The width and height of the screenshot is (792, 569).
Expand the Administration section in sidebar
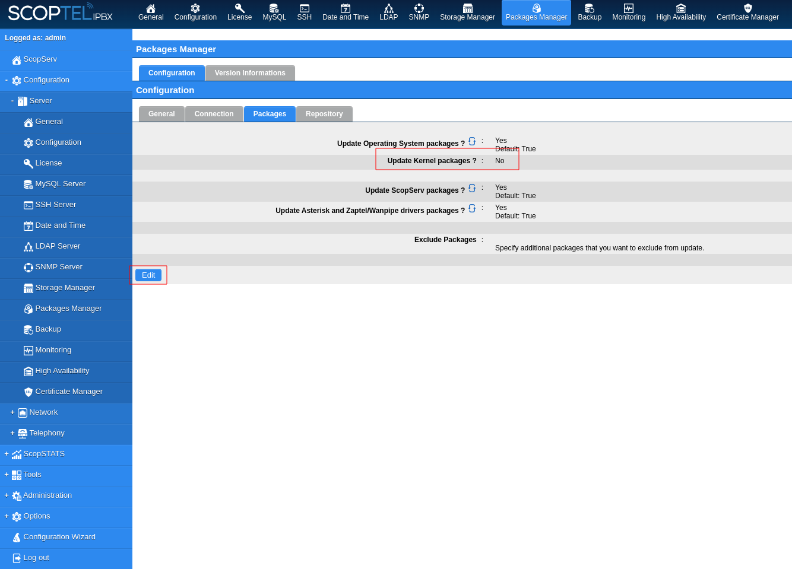tap(7, 495)
